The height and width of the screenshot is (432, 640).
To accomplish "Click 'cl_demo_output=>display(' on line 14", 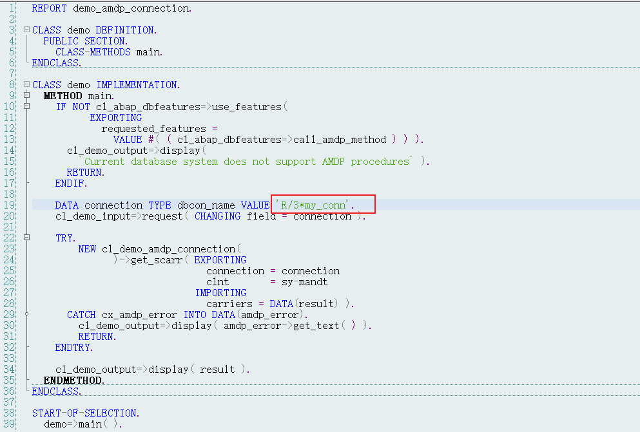I will pos(137,151).
